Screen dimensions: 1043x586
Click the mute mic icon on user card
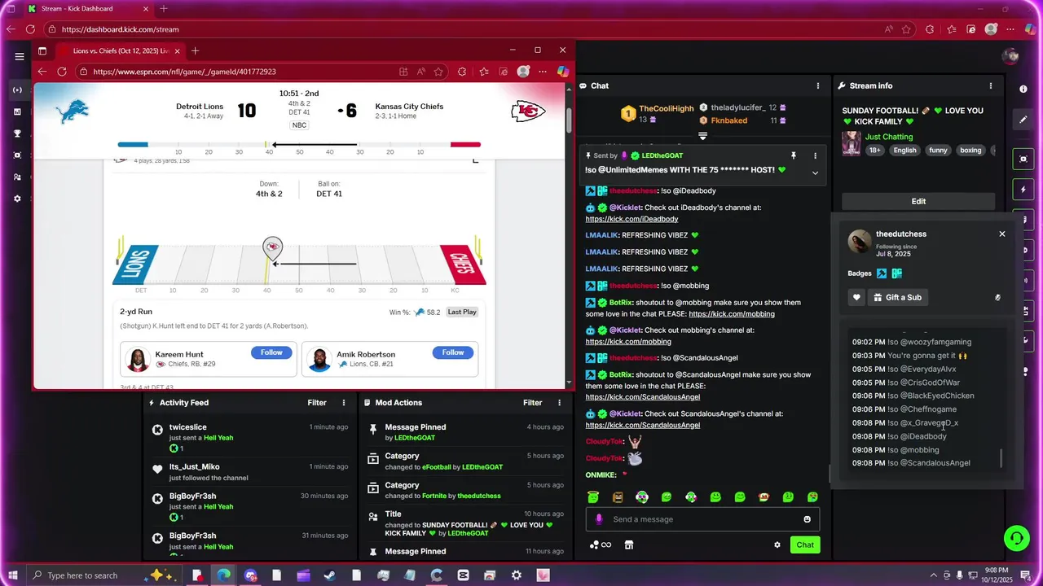[x=997, y=297]
